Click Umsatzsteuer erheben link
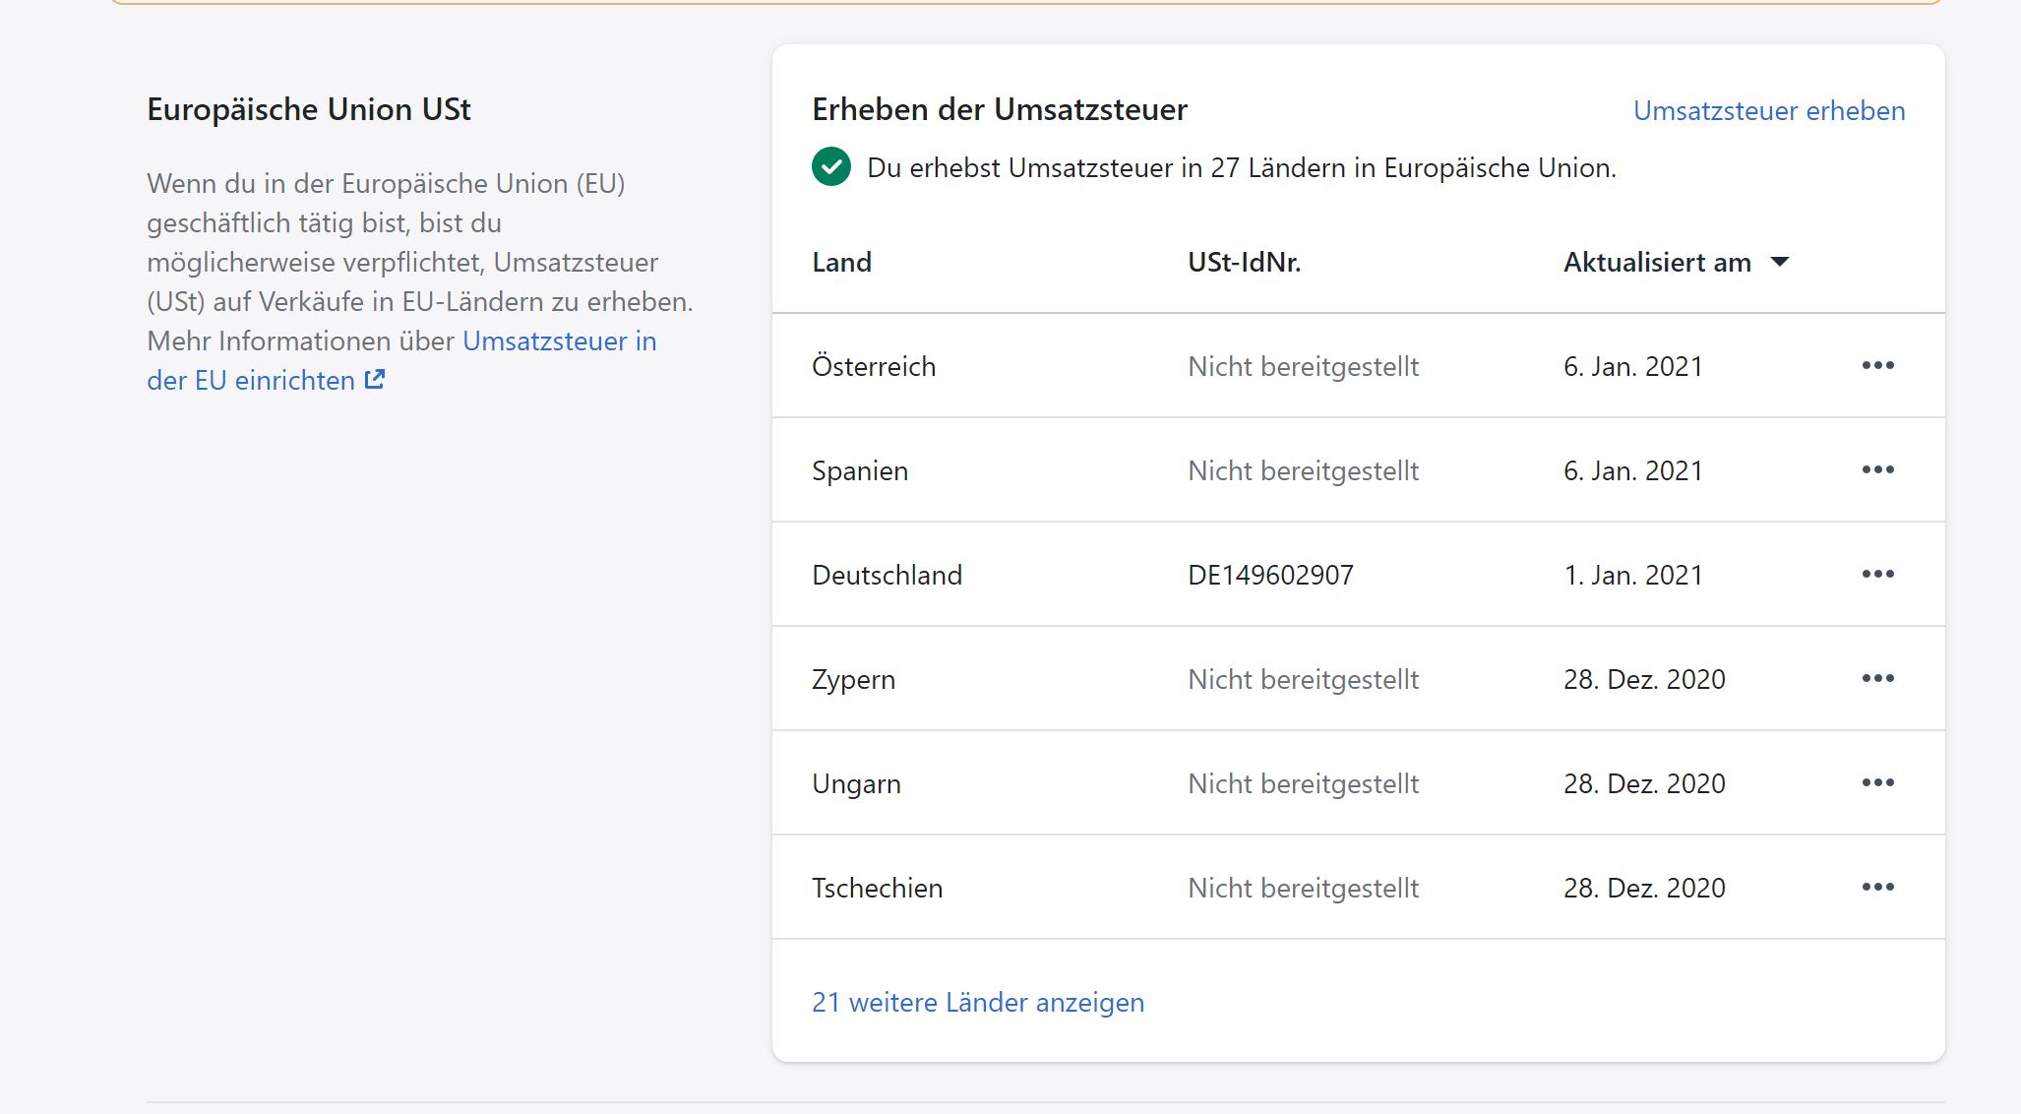Image resolution: width=2021 pixels, height=1114 pixels. pyautogui.click(x=1768, y=111)
